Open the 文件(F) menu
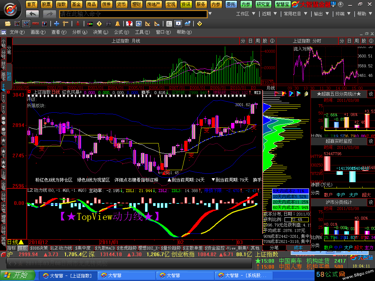This screenshot has height=281, width=375. coord(17,32)
